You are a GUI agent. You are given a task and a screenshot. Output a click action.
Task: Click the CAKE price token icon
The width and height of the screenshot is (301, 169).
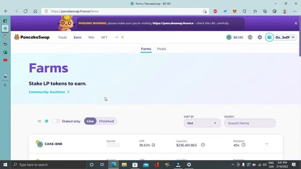coord(229,37)
